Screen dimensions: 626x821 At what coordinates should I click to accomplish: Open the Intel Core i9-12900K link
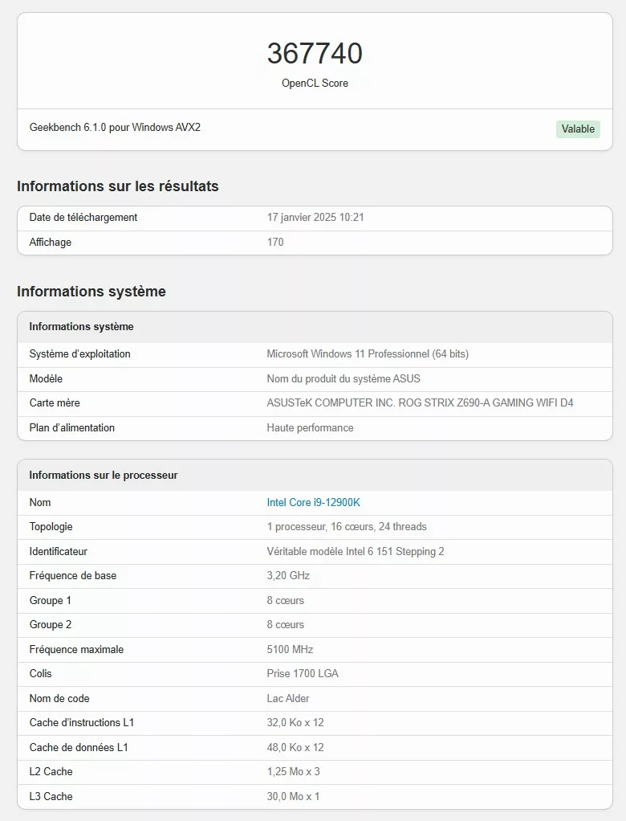(x=313, y=502)
